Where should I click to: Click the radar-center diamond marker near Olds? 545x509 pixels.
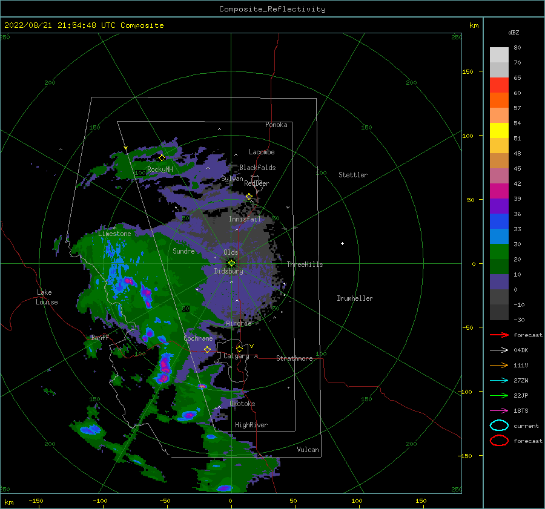click(231, 263)
